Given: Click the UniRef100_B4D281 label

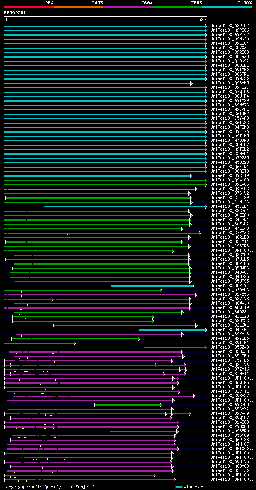Looking at the screenshot, I should coord(230,312).
